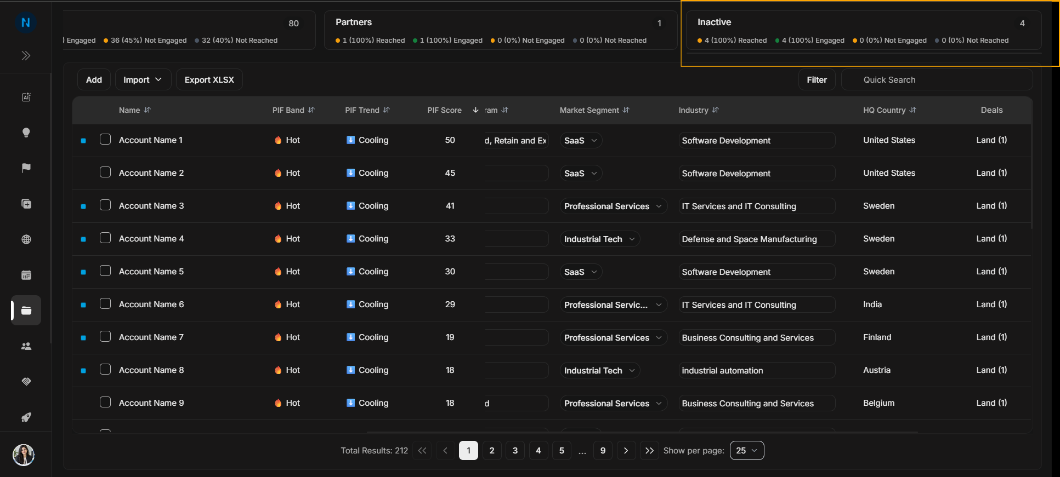Select the Partners summary card

[x=500, y=30]
